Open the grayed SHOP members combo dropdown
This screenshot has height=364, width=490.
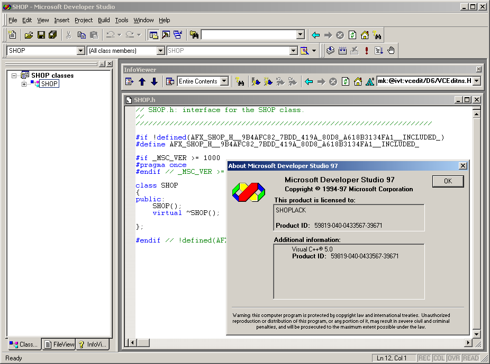click(293, 51)
